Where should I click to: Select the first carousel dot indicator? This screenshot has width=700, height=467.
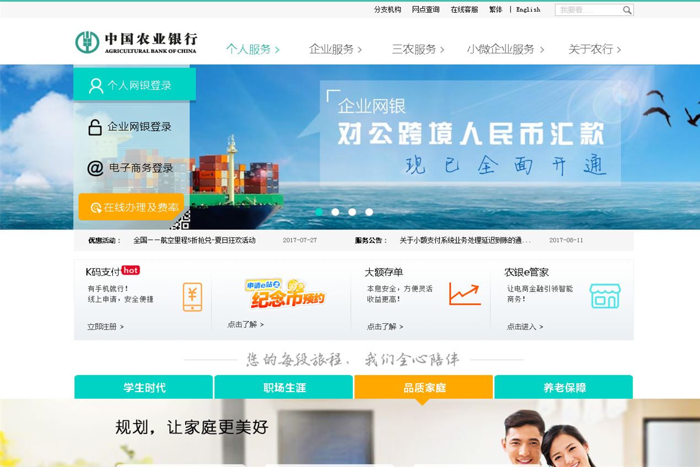point(319,212)
